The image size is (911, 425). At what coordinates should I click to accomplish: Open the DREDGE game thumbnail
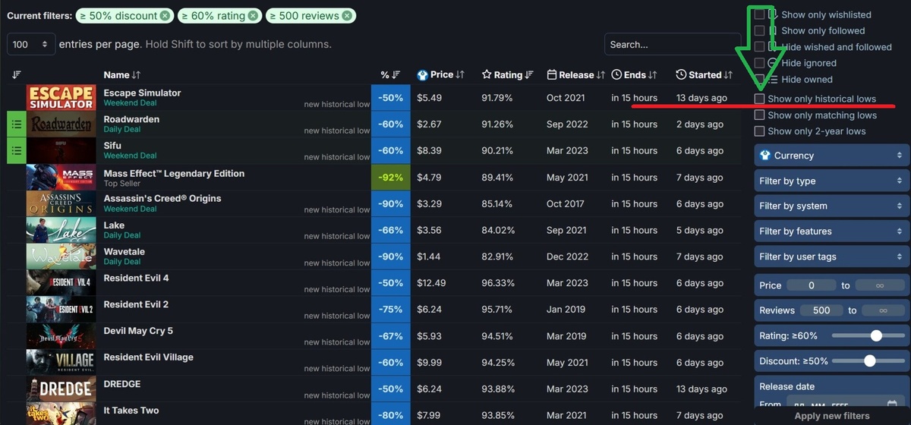point(61,389)
